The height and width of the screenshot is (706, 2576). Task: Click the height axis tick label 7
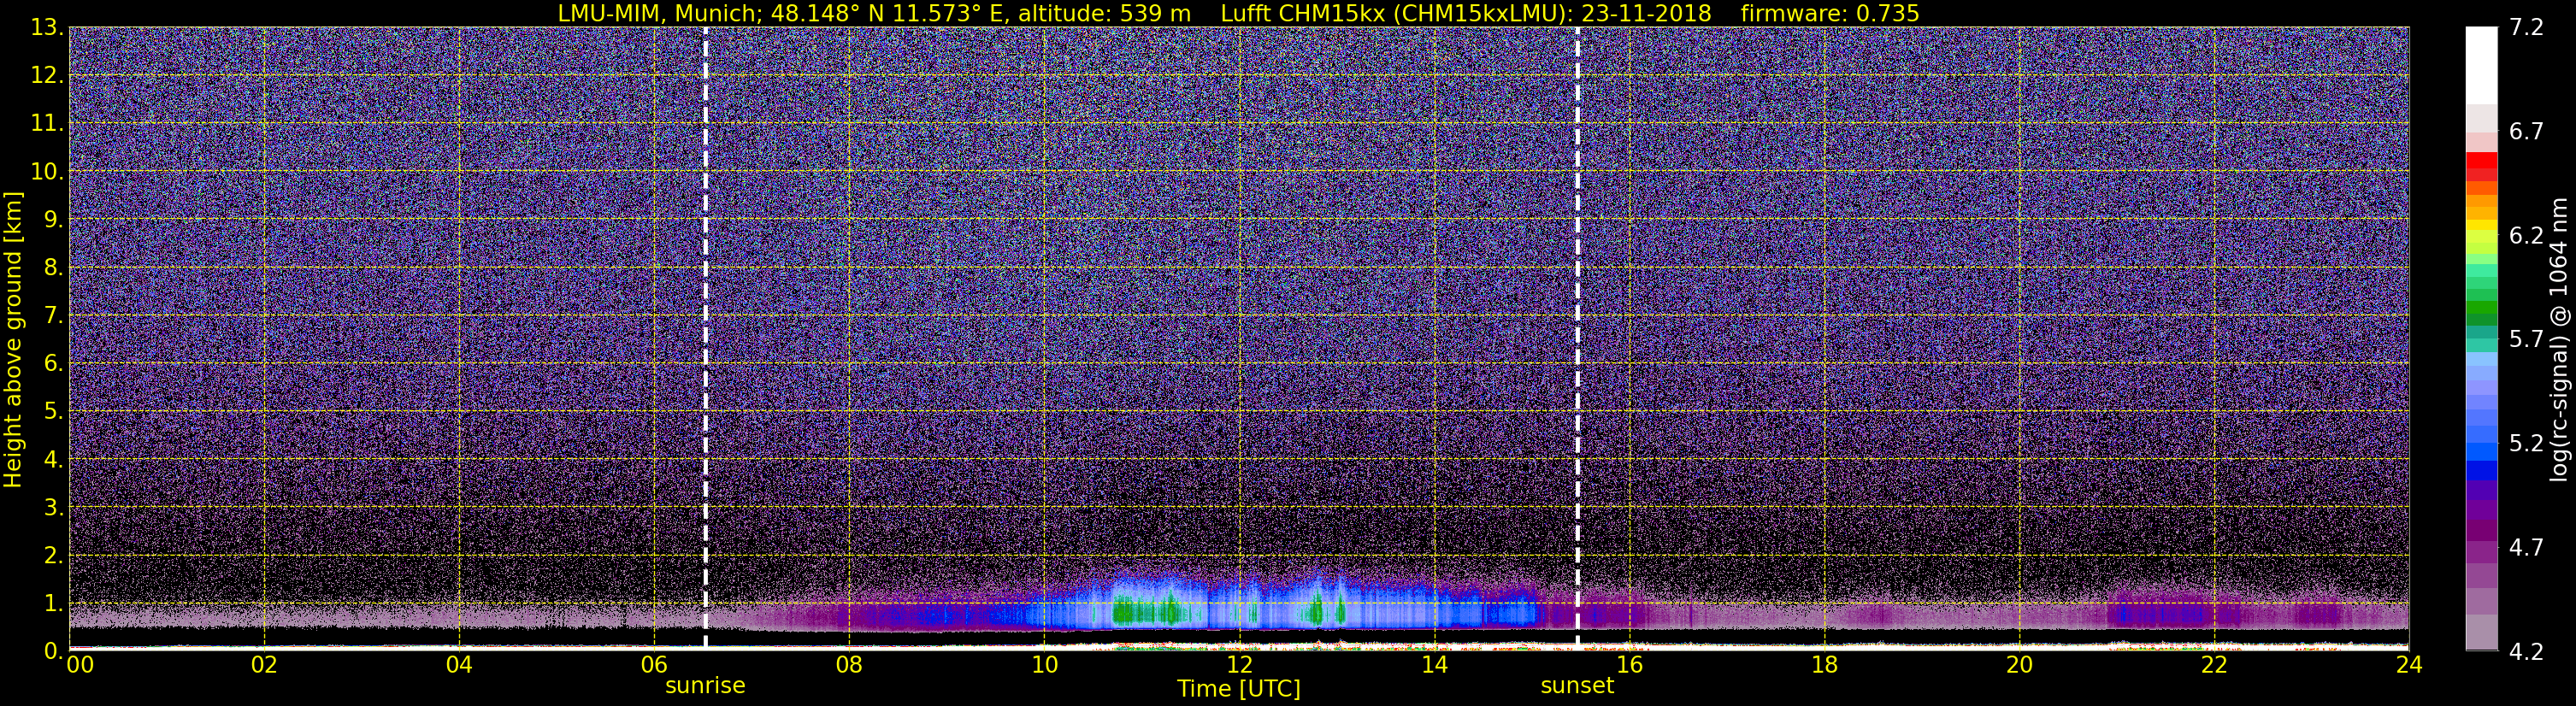[53, 316]
